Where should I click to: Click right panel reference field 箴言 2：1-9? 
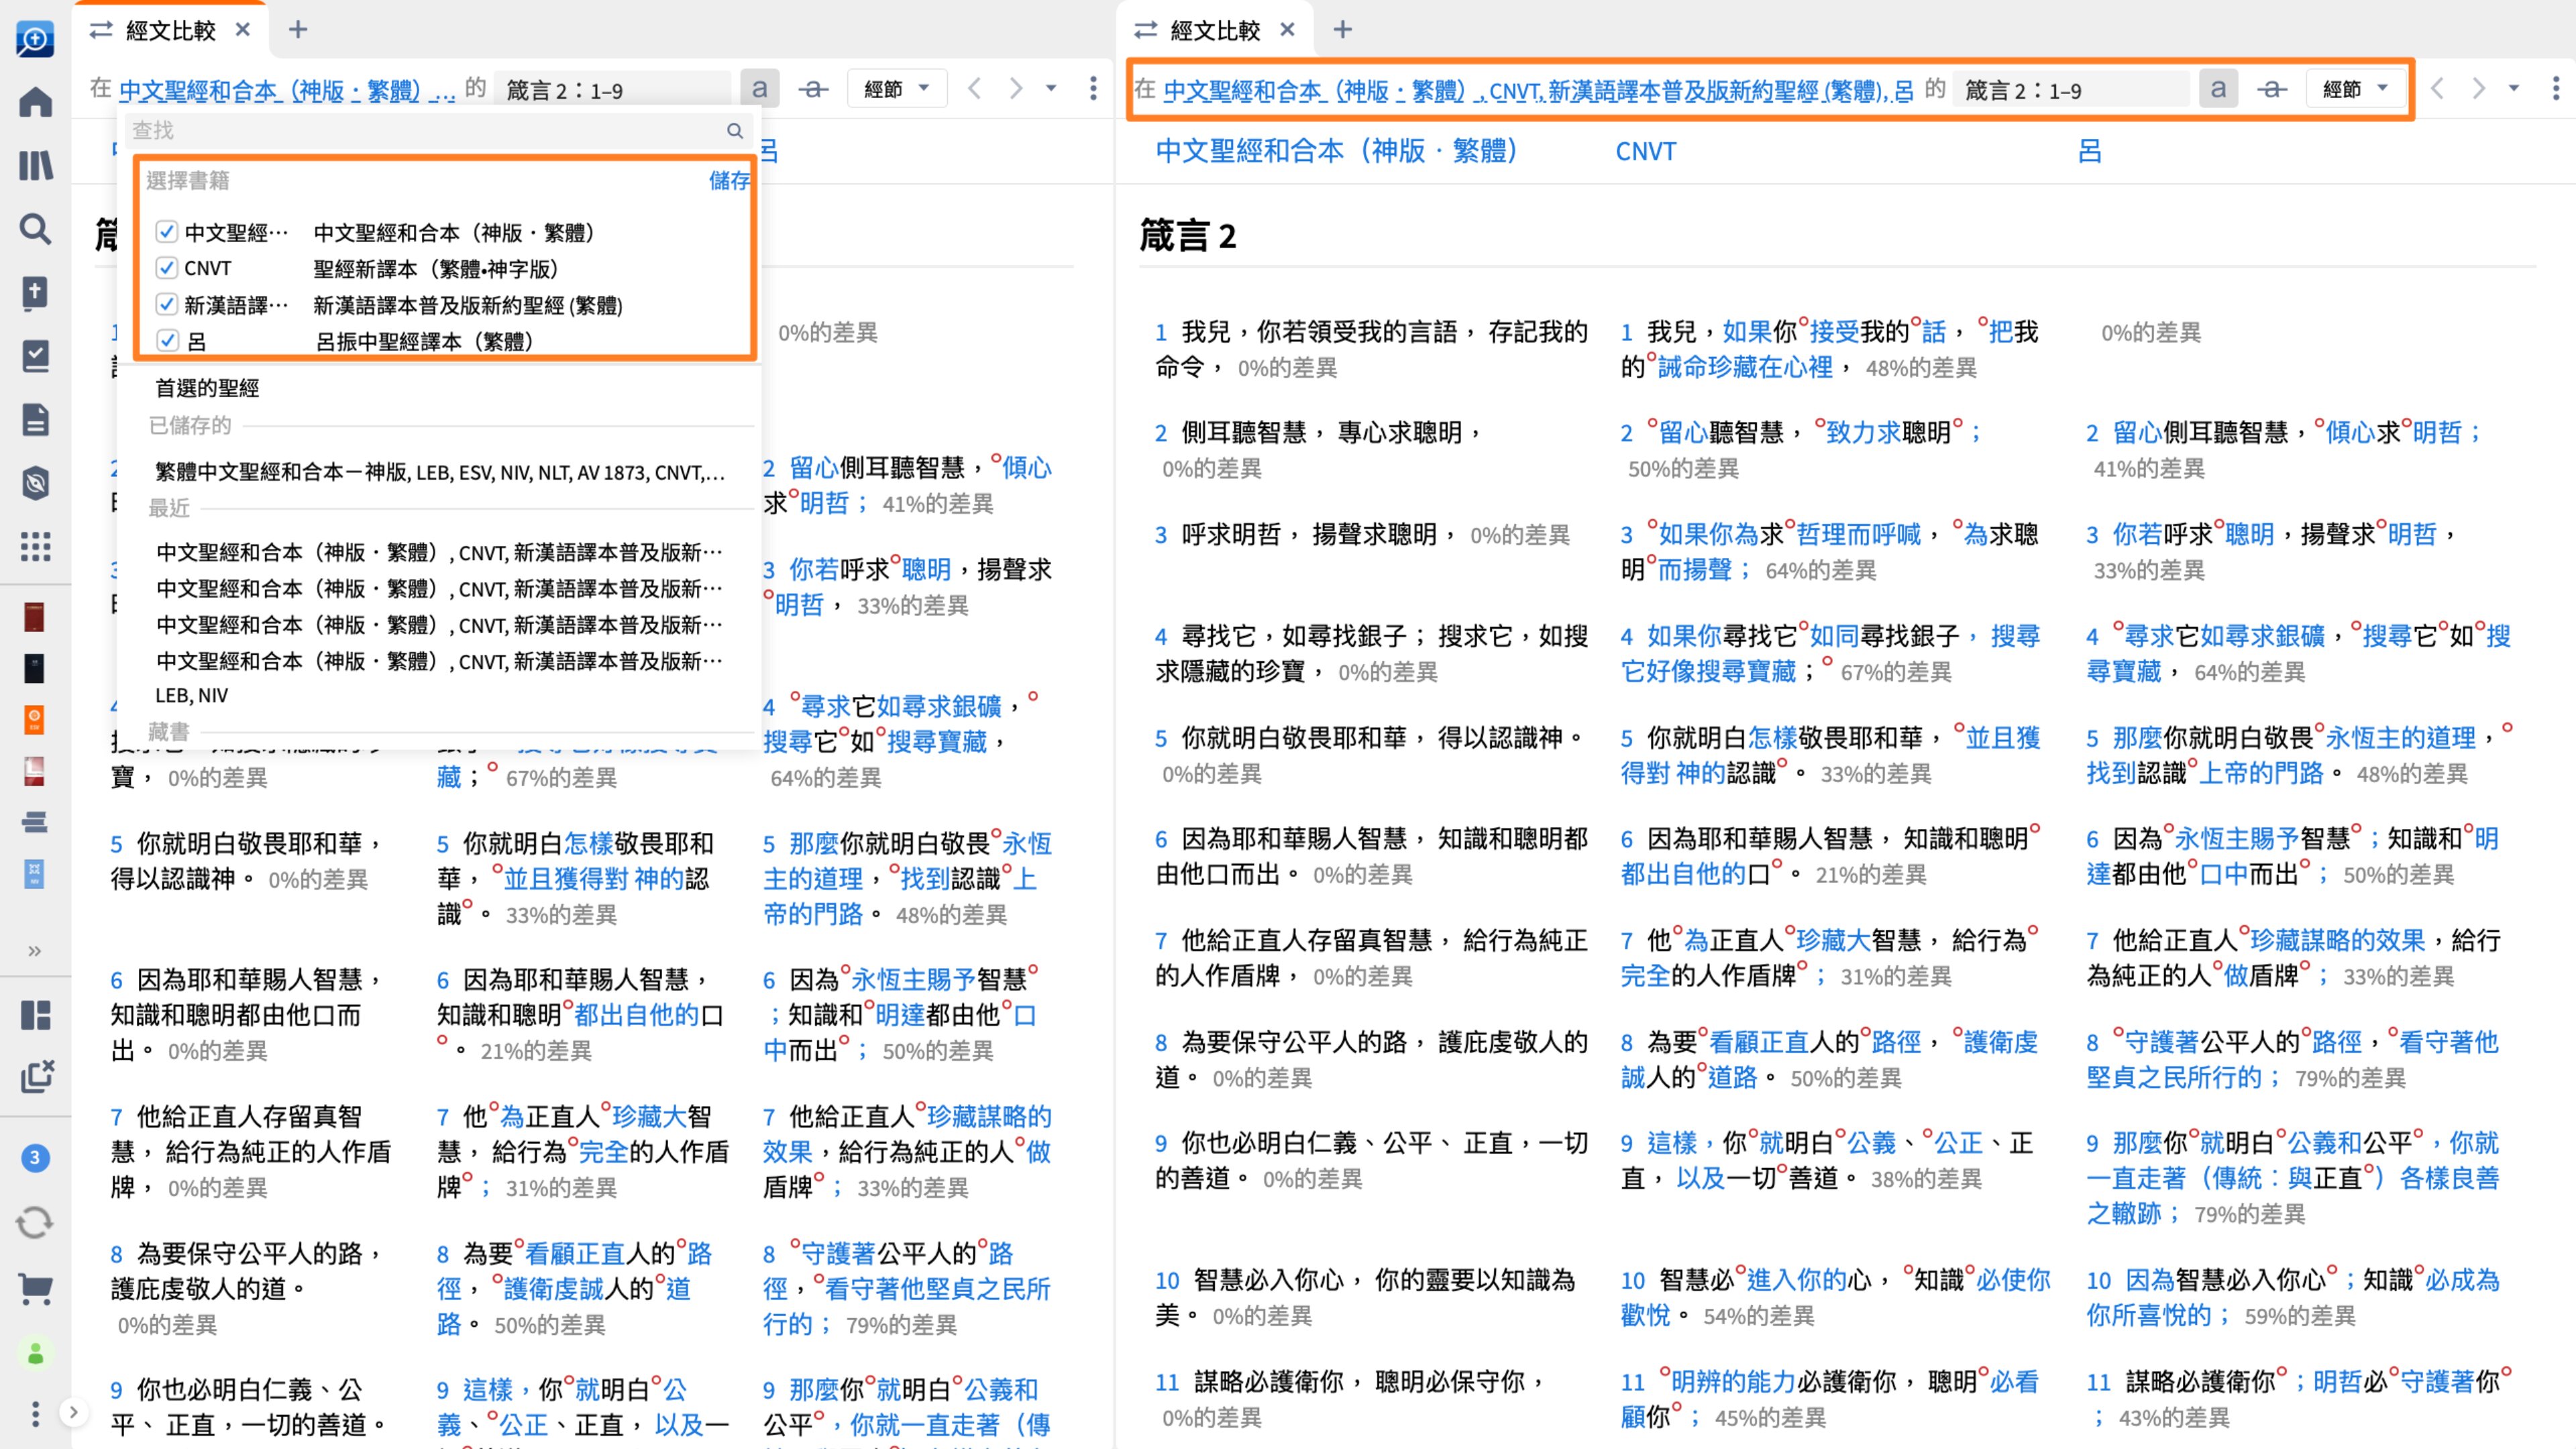2070,90
